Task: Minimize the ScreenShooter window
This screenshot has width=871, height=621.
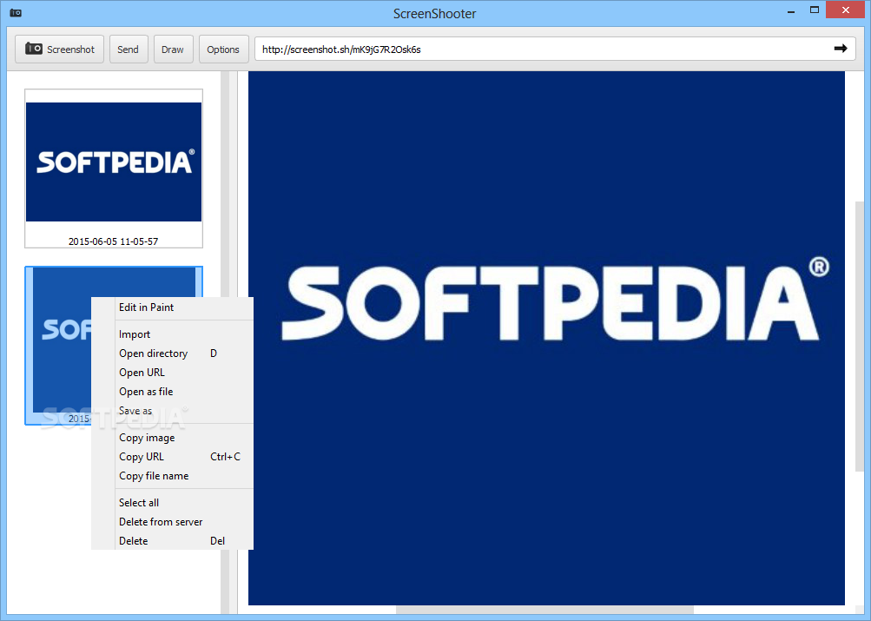Action: point(791,10)
